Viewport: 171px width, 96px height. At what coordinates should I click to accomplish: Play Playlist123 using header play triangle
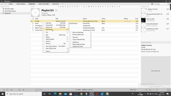[56, 10]
